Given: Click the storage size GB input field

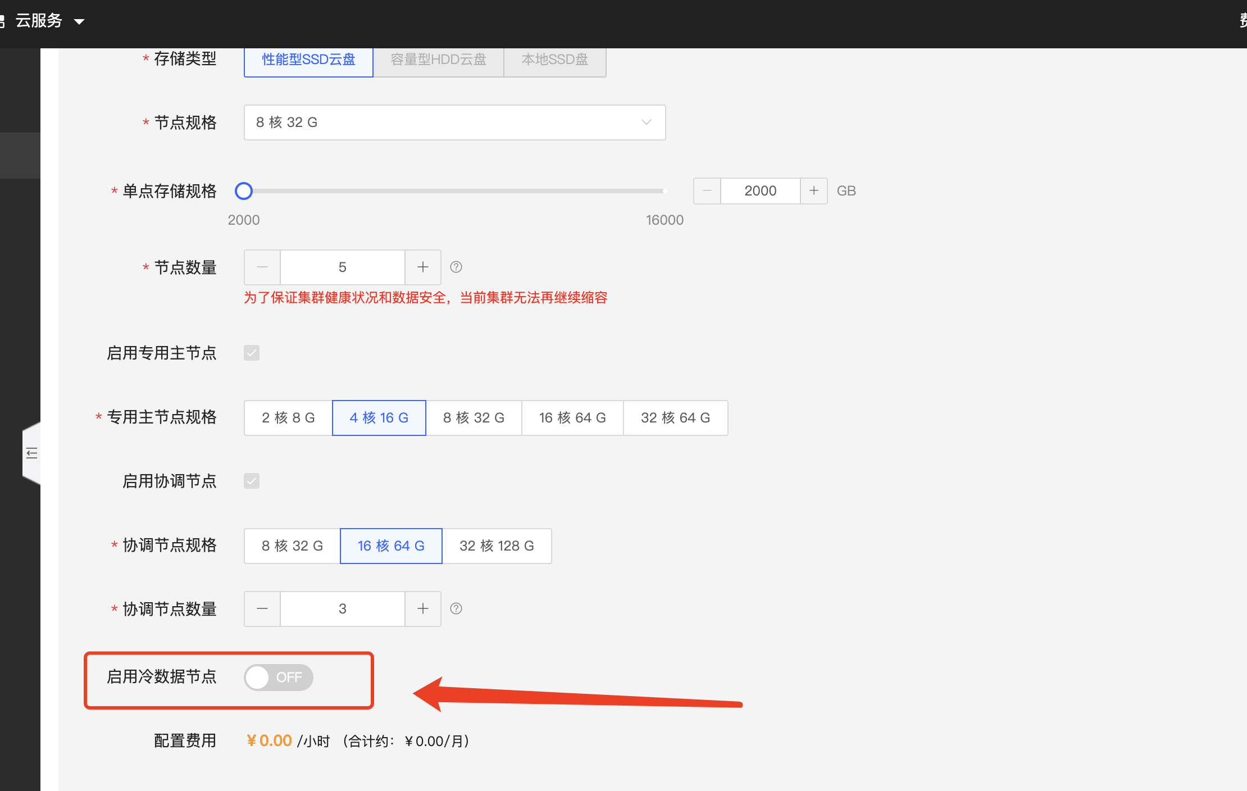Looking at the screenshot, I should pos(760,191).
